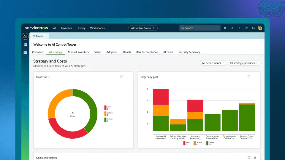Viewport: 285px width, 160px height.
Task: Click red segment of Improve AI Integration bar
Action: [161, 97]
